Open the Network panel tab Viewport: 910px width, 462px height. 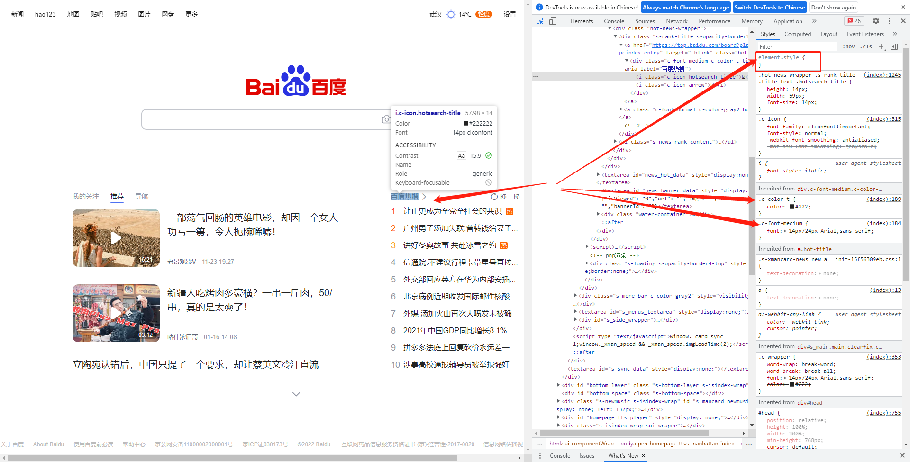(677, 21)
